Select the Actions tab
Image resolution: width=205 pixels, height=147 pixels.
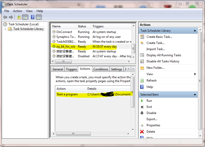point(85,69)
